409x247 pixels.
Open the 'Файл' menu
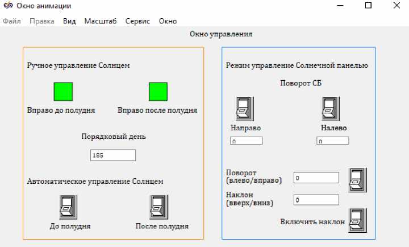coord(12,21)
